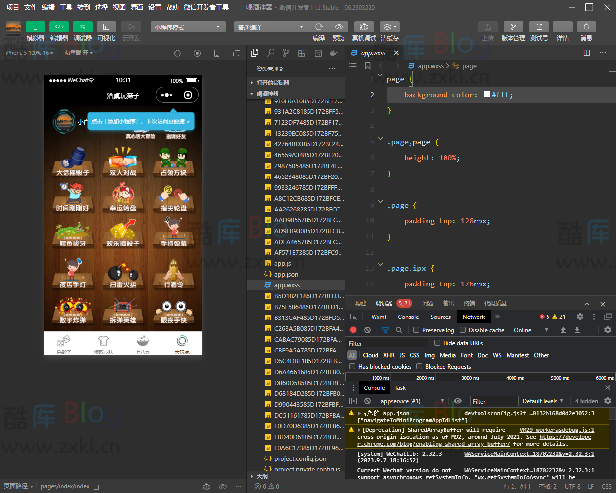
Task: Click the debugger (调试器) toolbar icon
Action: coord(82,27)
